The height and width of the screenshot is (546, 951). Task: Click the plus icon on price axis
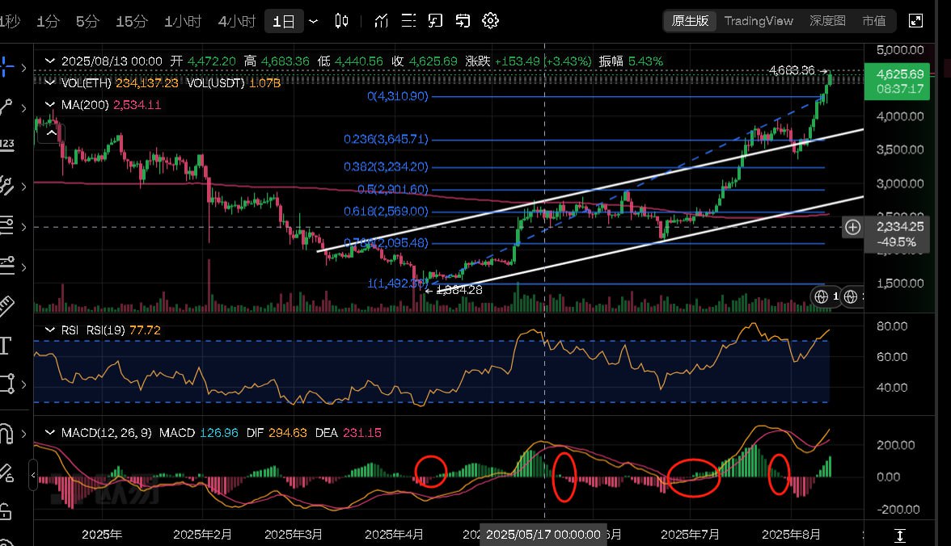click(852, 227)
